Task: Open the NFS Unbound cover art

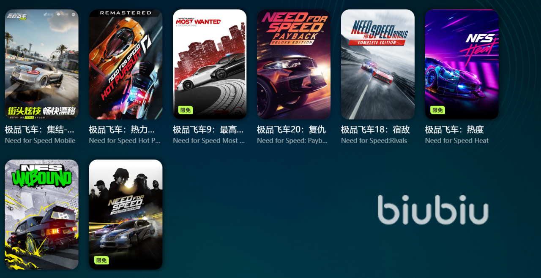Action: tap(41, 214)
